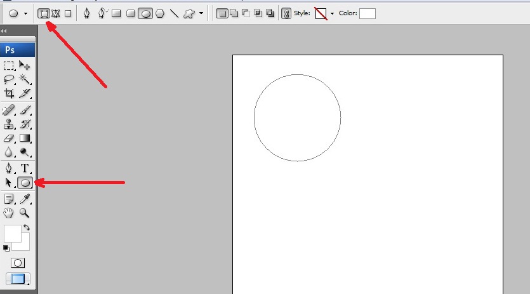Choose the Custom Shape tool in options bar
This screenshot has width=530, height=294.
click(x=189, y=13)
